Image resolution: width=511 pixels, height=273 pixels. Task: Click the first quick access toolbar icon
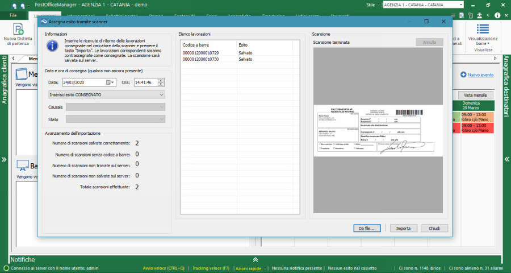pyautogui.click(x=14, y=5)
